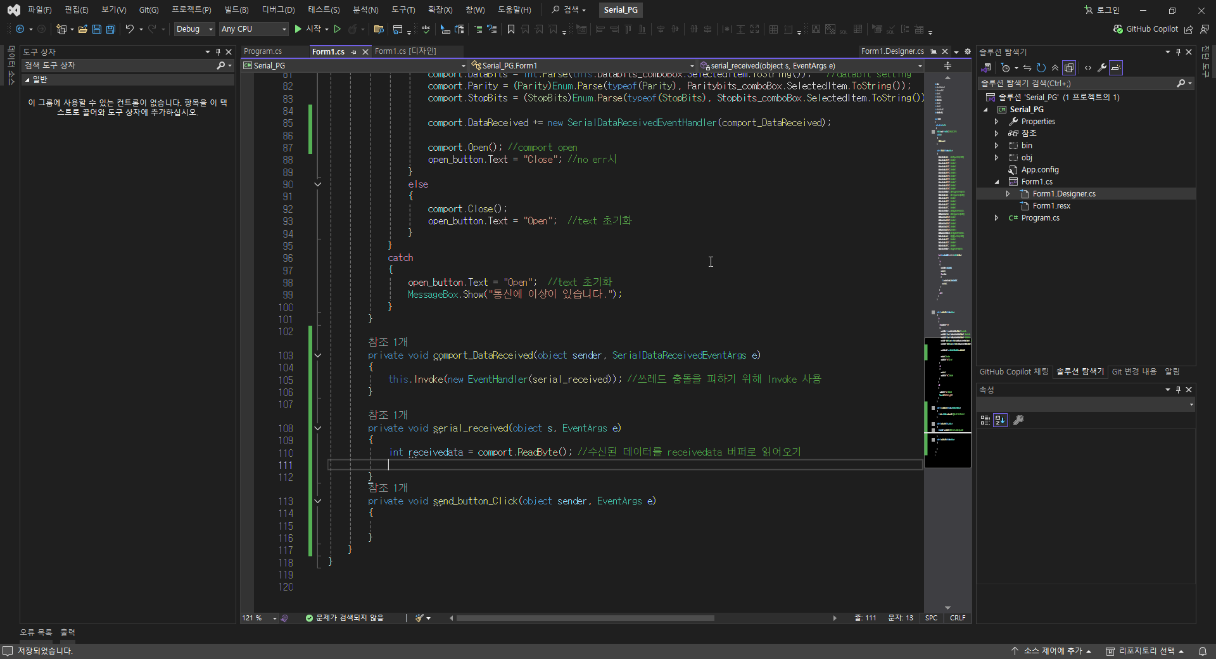Toggle a bookmark on the current line

(x=510, y=29)
